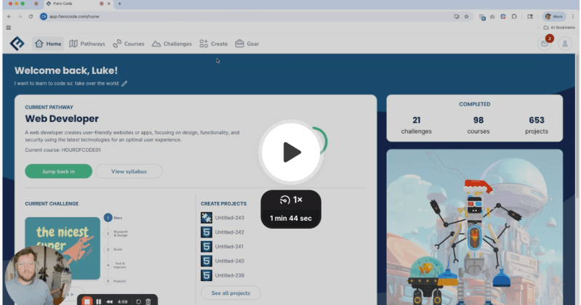This screenshot has height=305, width=581.
Task: Change playback speed 1× control
Action: coord(291,199)
